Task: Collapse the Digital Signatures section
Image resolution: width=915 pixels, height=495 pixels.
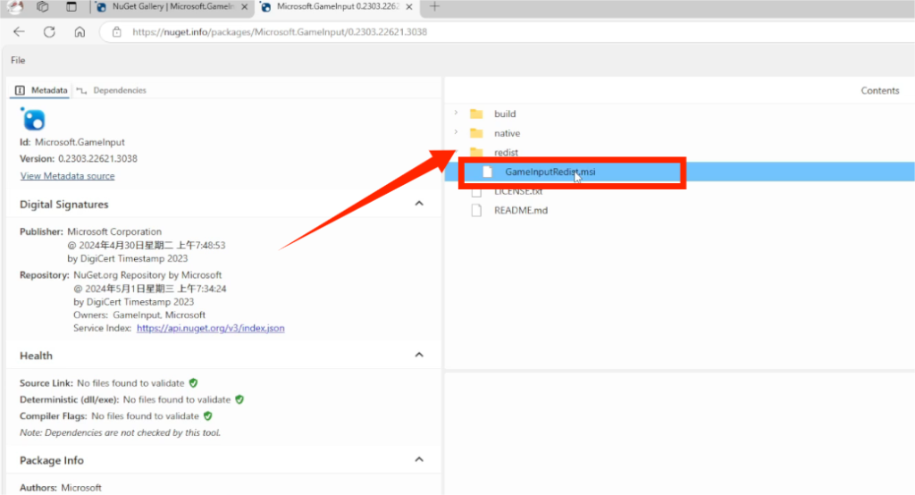Action: click(419, 204)
